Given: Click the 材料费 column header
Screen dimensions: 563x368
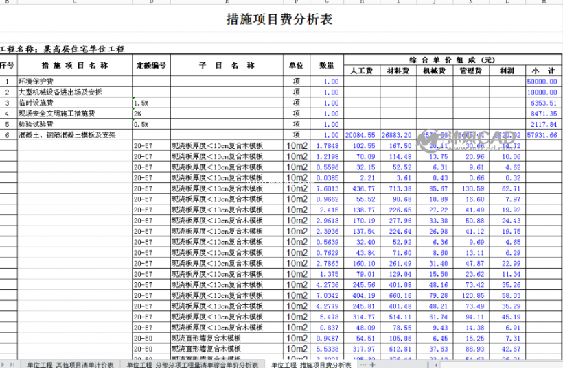Looking at the screenshot, I should (x=398, y=71).
